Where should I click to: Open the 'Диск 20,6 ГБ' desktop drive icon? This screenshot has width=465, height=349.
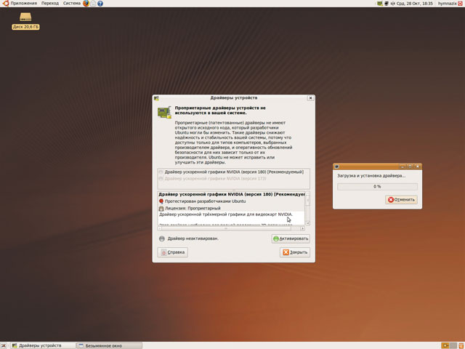click(25, 21)
